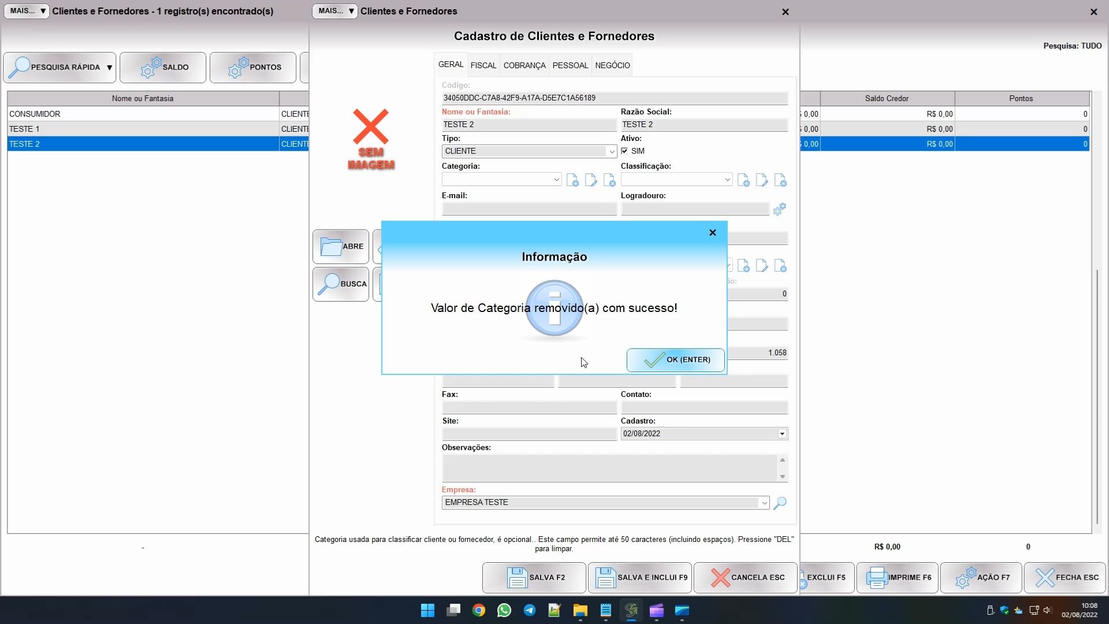The width and height of the screenshot is (1109, 624).
Task: Open the Empresa TESTE dropdown
Action: point(764,503)
